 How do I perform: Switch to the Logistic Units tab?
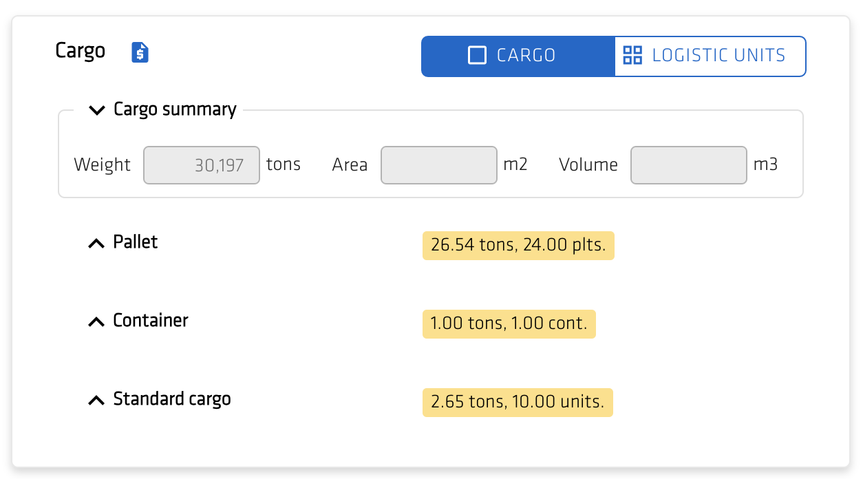(710, 56)
